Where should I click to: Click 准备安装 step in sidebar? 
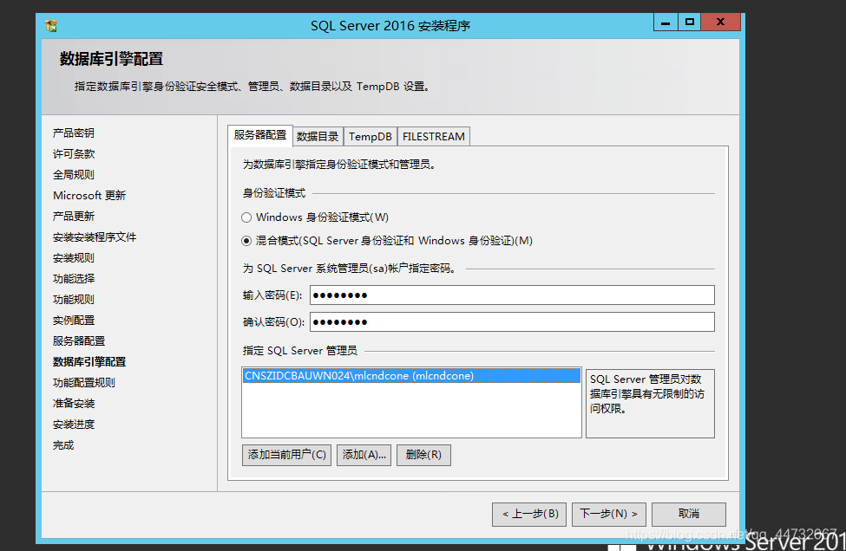coord(74,404)
